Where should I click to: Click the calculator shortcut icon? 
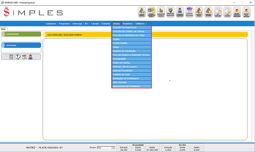coord(11,57)
